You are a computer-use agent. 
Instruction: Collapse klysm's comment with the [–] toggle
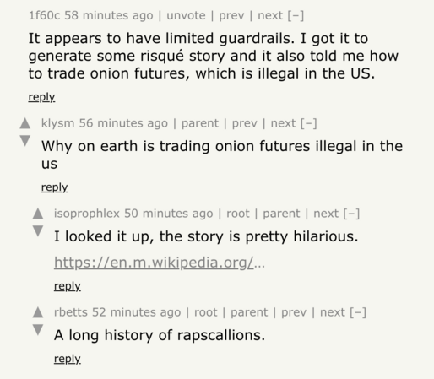(309, 123)
